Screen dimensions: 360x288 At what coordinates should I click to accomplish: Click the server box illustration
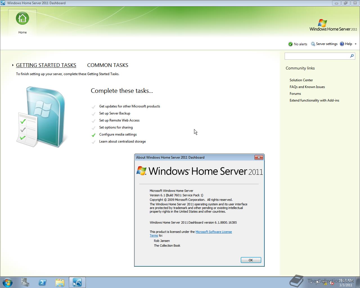coord(41,117)
